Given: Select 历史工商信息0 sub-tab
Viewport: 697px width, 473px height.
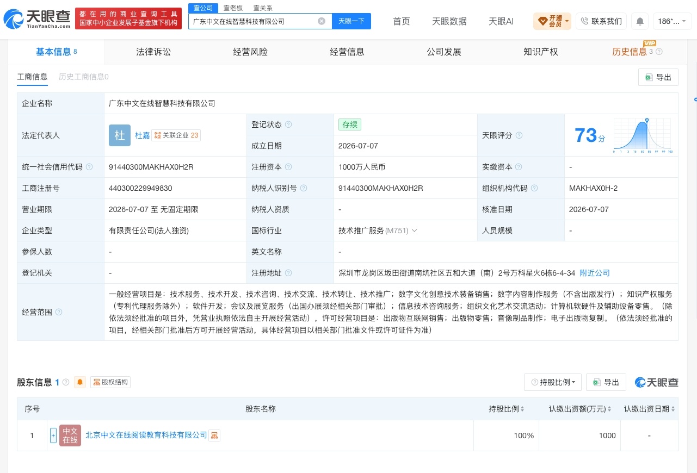Looking at the screenshot, I should pos(84,77).
